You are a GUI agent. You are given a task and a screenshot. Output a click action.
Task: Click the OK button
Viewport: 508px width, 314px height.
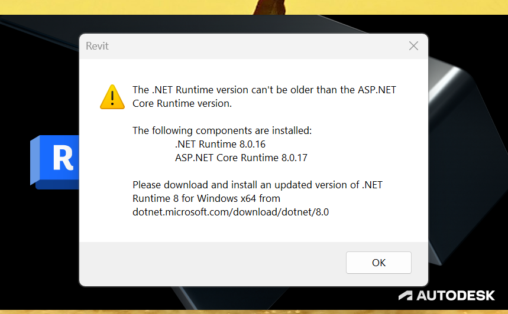point(378,263)
